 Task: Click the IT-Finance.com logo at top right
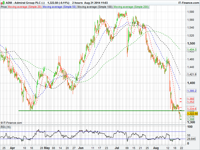tap(188, 2)
